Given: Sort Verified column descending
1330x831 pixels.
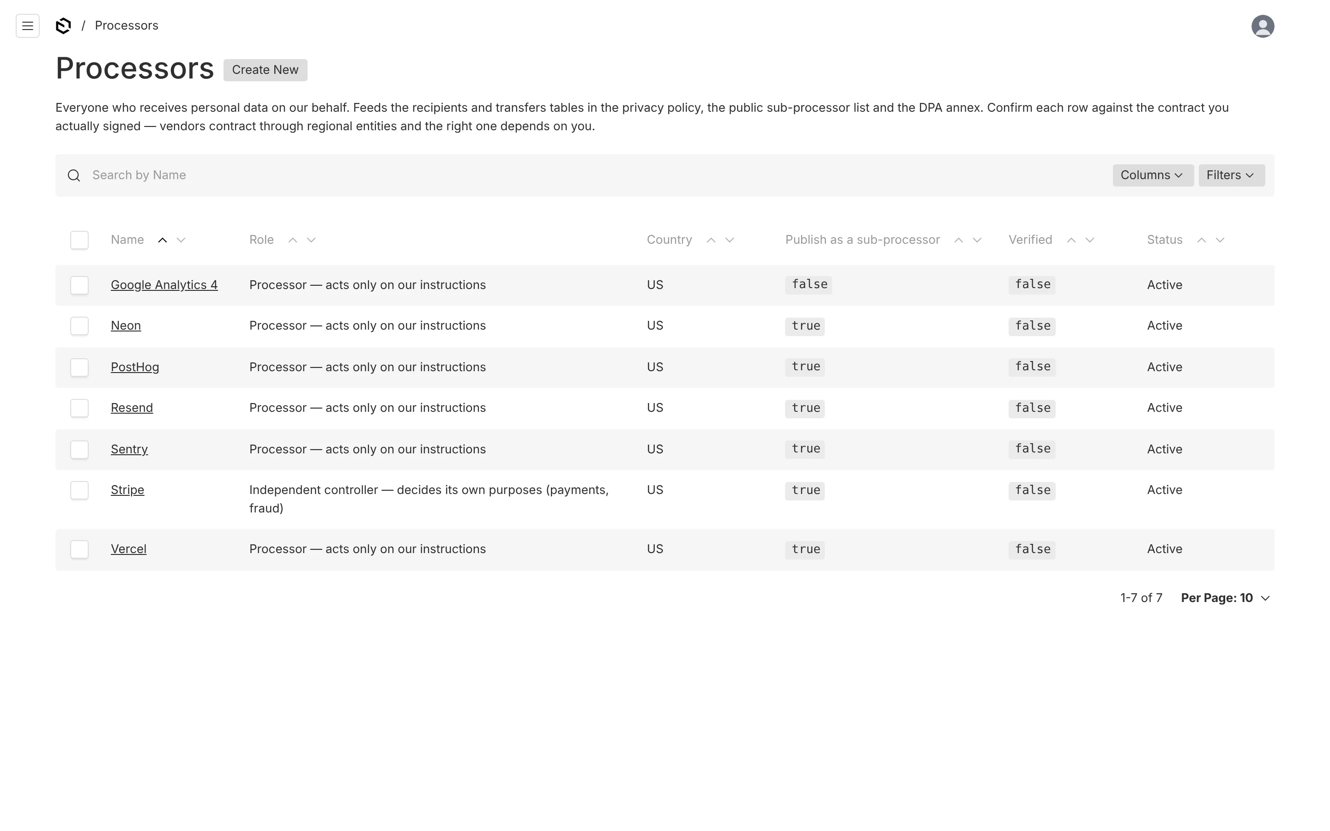Looking at the screenshot, I should (1090, 240).
